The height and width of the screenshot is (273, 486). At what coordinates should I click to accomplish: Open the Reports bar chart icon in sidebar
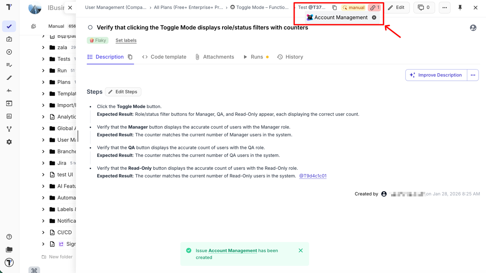[9, 116]
